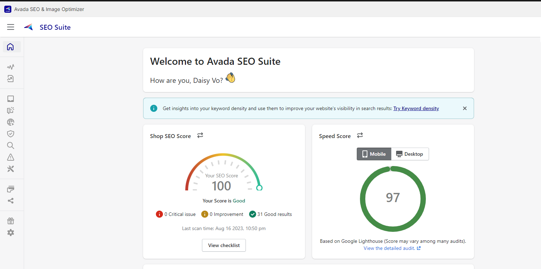Image resolution: width=541 pixels, height=269 pixels.
Task: Click the SEO score gauge handle
Action: pos(259,188)
